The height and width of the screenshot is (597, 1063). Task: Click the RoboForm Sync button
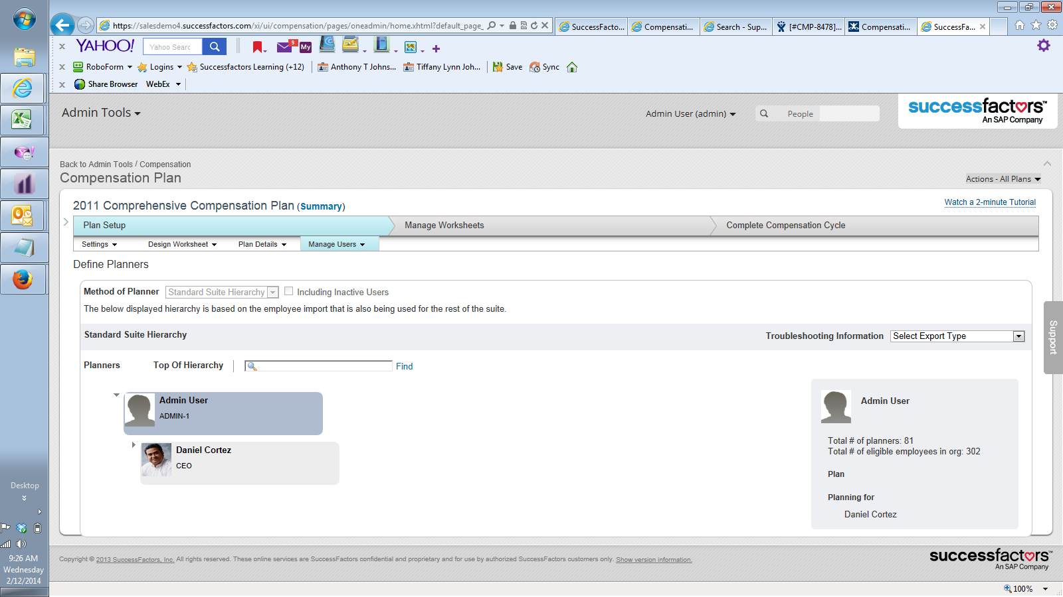544,67
